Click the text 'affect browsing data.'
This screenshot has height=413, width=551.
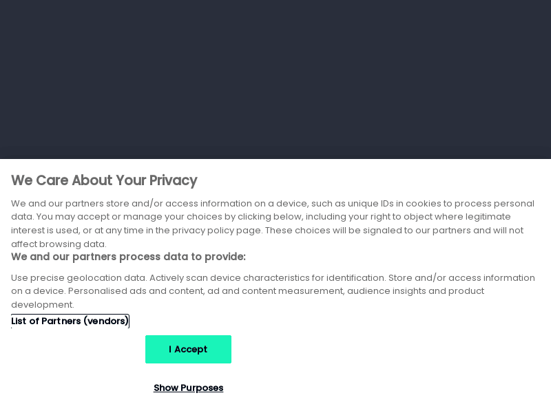[x=59, y=244]
